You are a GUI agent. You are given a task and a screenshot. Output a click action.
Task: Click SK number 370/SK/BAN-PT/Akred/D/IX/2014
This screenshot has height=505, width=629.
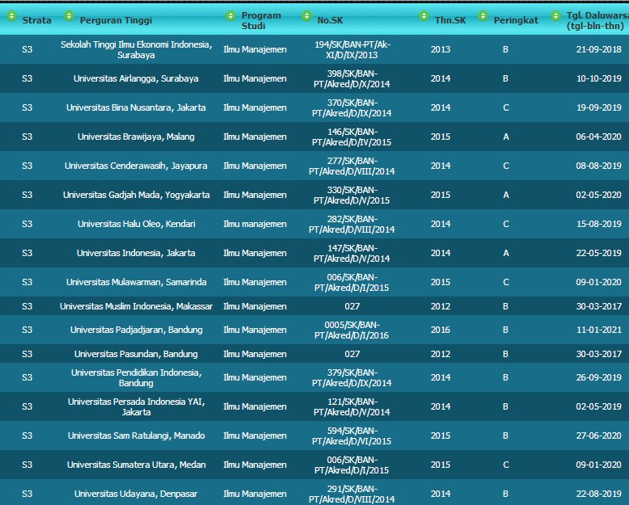tap(352, 107)
